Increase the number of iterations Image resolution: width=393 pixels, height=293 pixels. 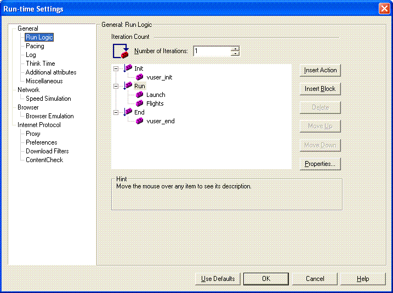235,48
